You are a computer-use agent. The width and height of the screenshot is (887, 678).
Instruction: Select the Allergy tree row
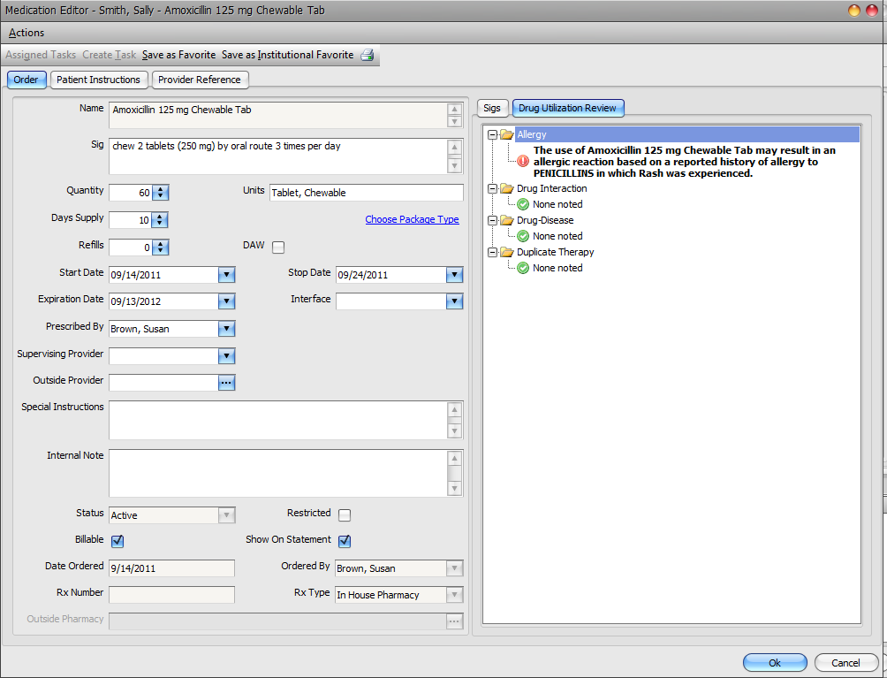(x=686, y=134)
